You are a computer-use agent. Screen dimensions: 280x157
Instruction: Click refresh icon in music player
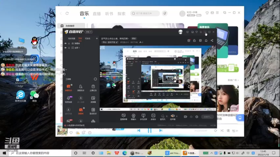click(x=67, y=13)
